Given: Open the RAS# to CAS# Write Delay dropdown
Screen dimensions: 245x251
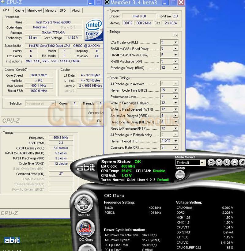Looking at the screenshot, I should 175,55.
